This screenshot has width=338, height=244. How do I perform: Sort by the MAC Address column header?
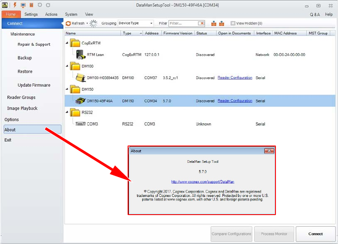click(x=289, y=33)
